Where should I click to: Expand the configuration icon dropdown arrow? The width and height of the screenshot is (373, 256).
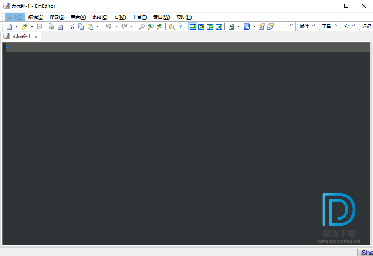click(239, 26)
